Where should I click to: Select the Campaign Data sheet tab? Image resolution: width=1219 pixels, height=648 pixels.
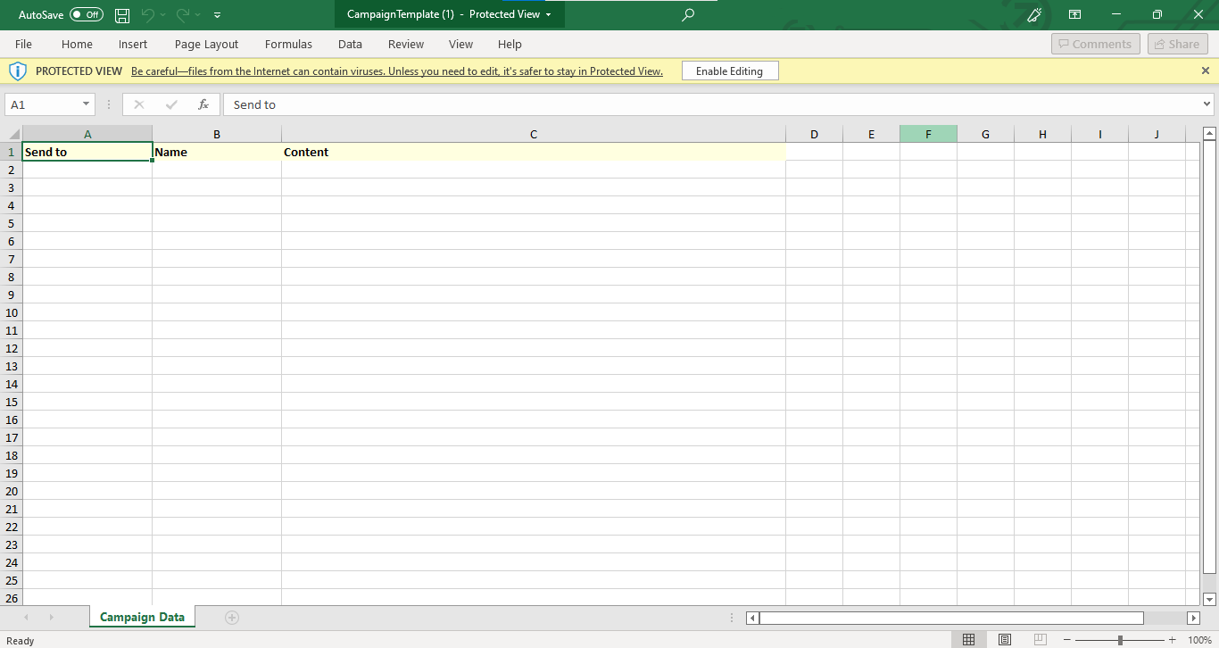coord(142,617)
